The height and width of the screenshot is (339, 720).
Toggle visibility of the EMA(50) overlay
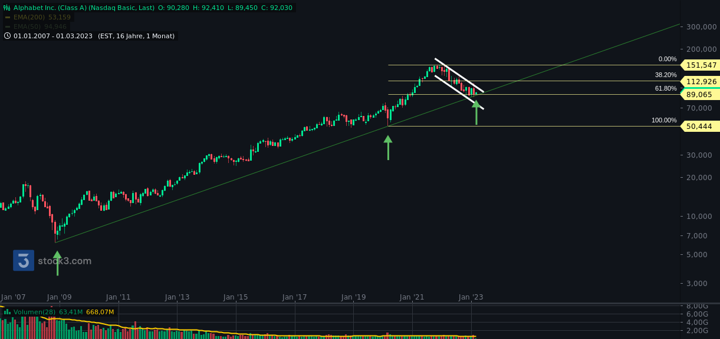(27, 26)
